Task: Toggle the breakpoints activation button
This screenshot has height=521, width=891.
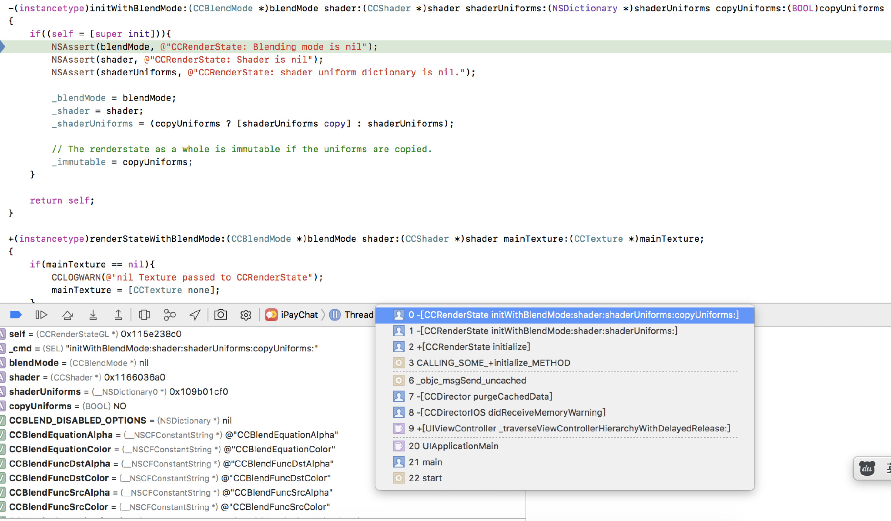Action: 16,314
